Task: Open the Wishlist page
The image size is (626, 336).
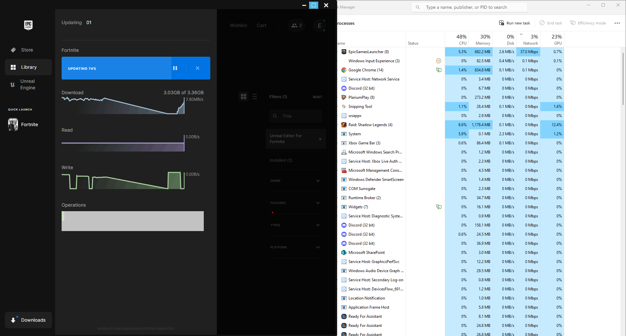Action: [238, 25]
